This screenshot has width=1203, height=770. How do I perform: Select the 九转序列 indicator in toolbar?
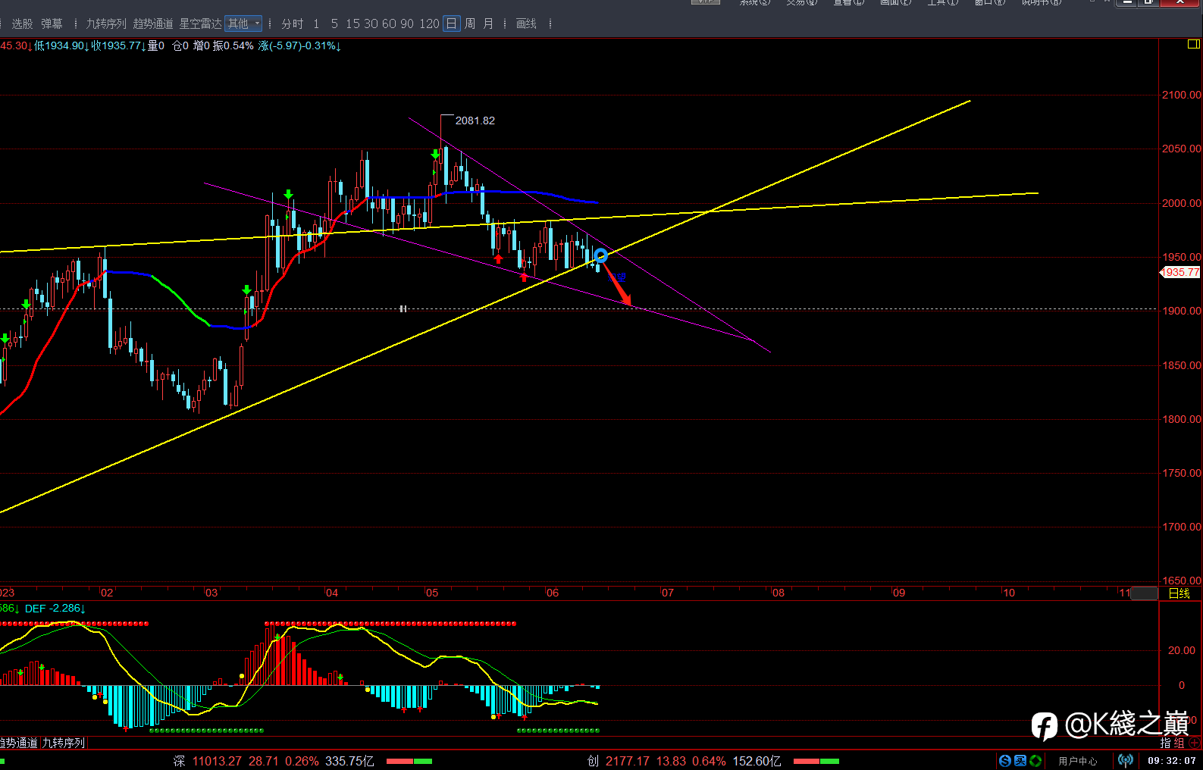(x=105, y=23)
